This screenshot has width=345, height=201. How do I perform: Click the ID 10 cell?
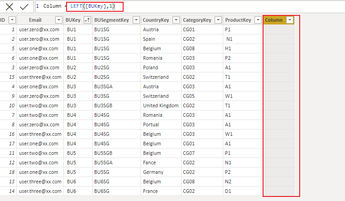click(8, 105)
